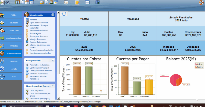The width and height of the screenshot is (205, 107).
Task: Click the refresh arrows icon above Ventas
Action: point(64,14)
